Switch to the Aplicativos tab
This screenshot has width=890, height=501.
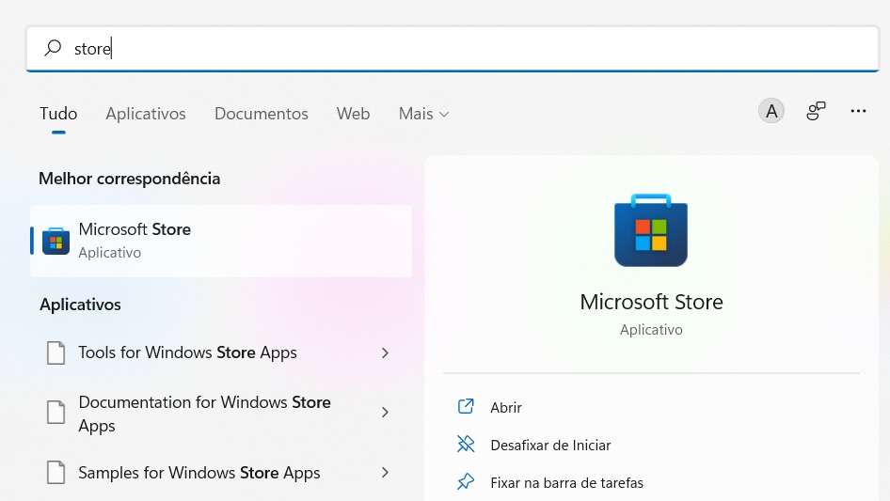pos(146,114)
